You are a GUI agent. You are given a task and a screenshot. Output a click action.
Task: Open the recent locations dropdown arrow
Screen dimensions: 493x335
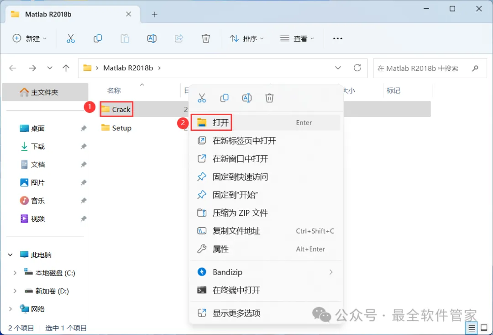click(x=49, y=68)
